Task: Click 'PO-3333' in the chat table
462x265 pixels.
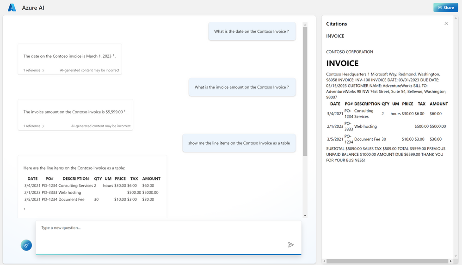Action: 49,192
